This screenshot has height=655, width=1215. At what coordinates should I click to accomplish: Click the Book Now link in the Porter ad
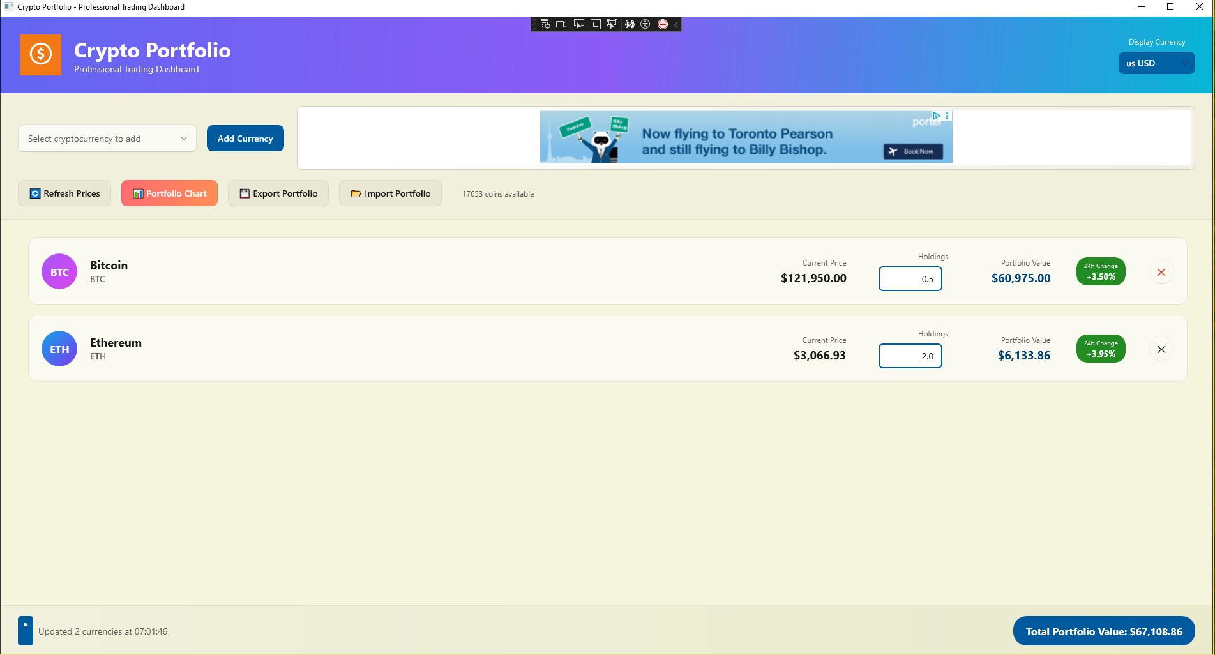coord(914,152)
